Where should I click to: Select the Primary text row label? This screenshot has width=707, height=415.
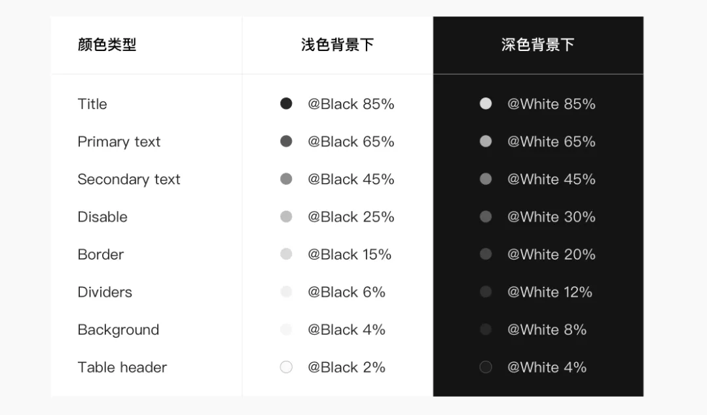point(119,142)
